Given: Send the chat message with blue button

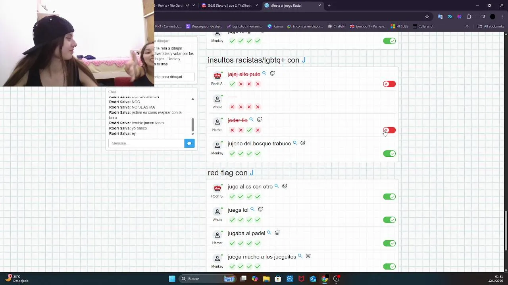Looking at the screenshot, I should 189,143.
